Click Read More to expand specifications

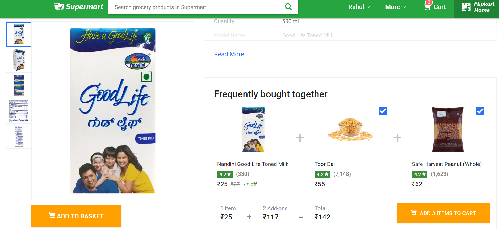tap(229, 54)
